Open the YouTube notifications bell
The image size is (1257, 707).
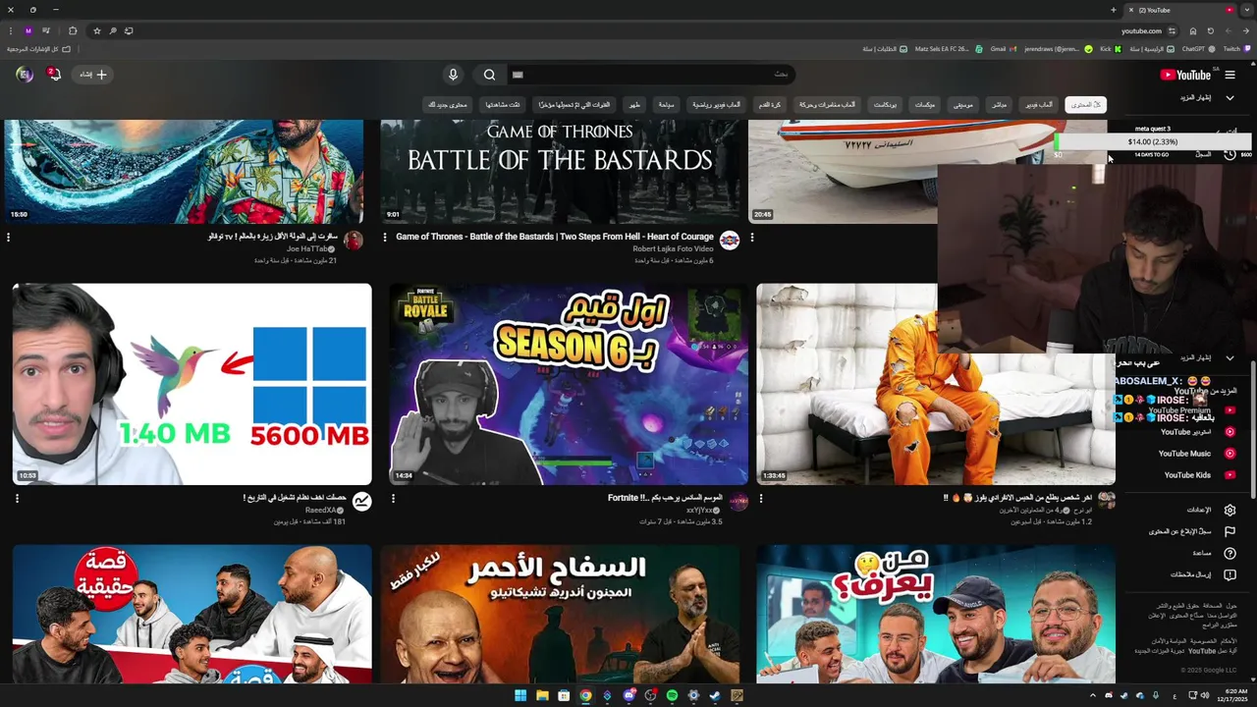54,75
